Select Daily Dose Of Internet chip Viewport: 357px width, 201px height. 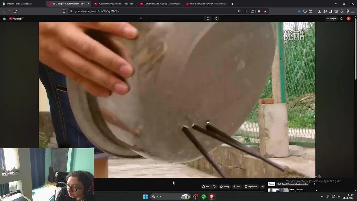(x=293, y=184)
